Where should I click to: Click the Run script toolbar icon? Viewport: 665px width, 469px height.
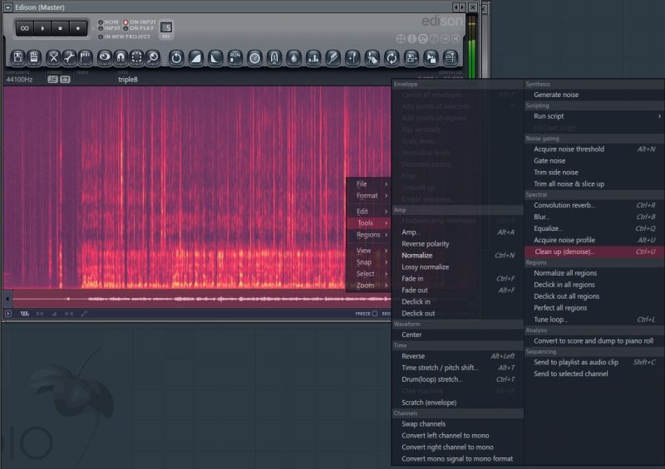[x=234, y=57]
